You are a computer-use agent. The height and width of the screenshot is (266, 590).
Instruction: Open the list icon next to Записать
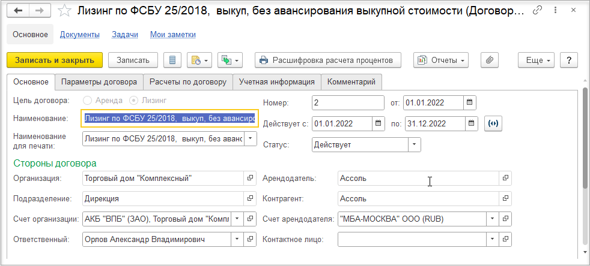point(172,60)
